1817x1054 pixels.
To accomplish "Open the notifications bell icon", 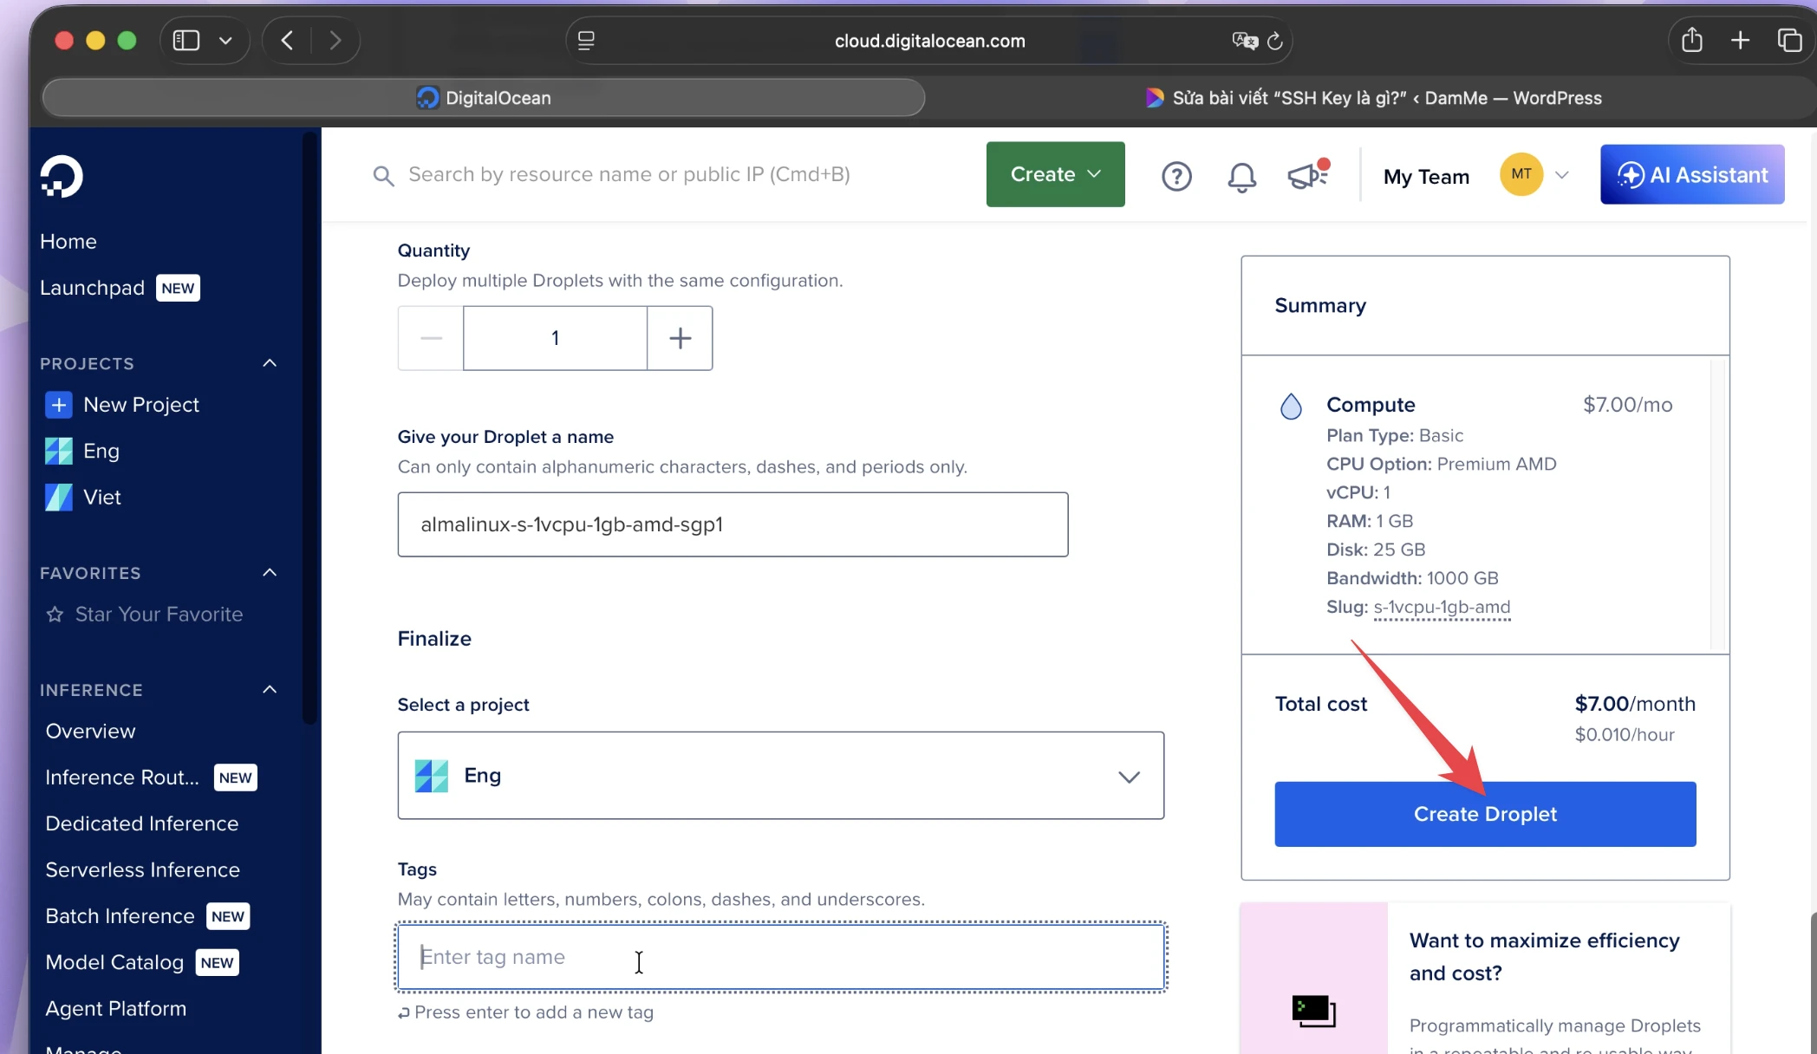I will click(x=1241, y=177).
